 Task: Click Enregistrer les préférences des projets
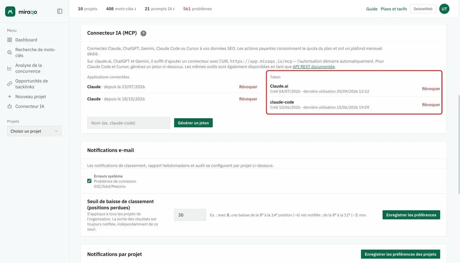click(401, 254)
